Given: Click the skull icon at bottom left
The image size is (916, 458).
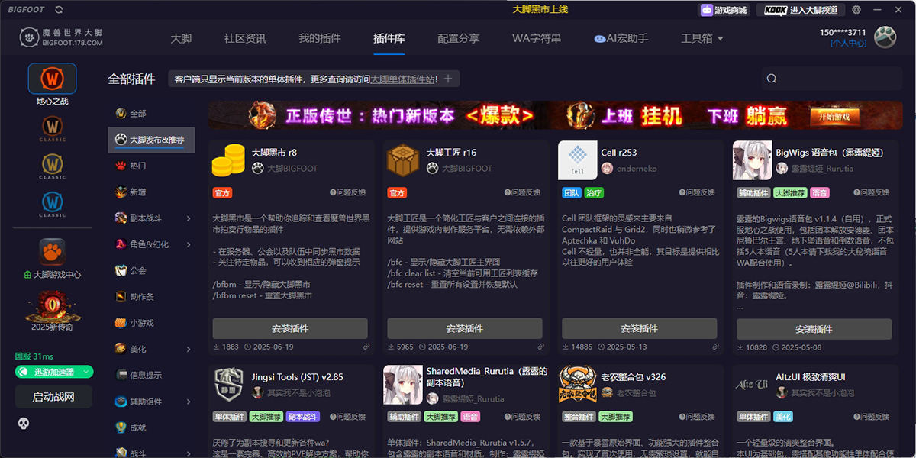Looking at the screenshot, I should click(22, 423).
